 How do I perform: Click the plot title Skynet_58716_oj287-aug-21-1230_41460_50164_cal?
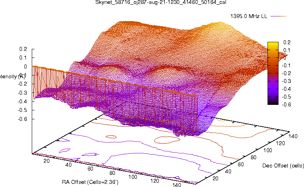(x=161, y=2)
